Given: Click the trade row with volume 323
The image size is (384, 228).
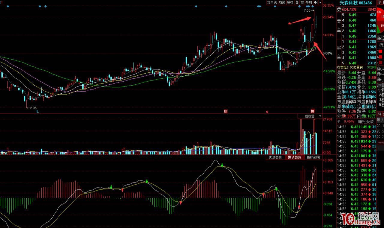Looking at the screenshot, I should (357, 132).
